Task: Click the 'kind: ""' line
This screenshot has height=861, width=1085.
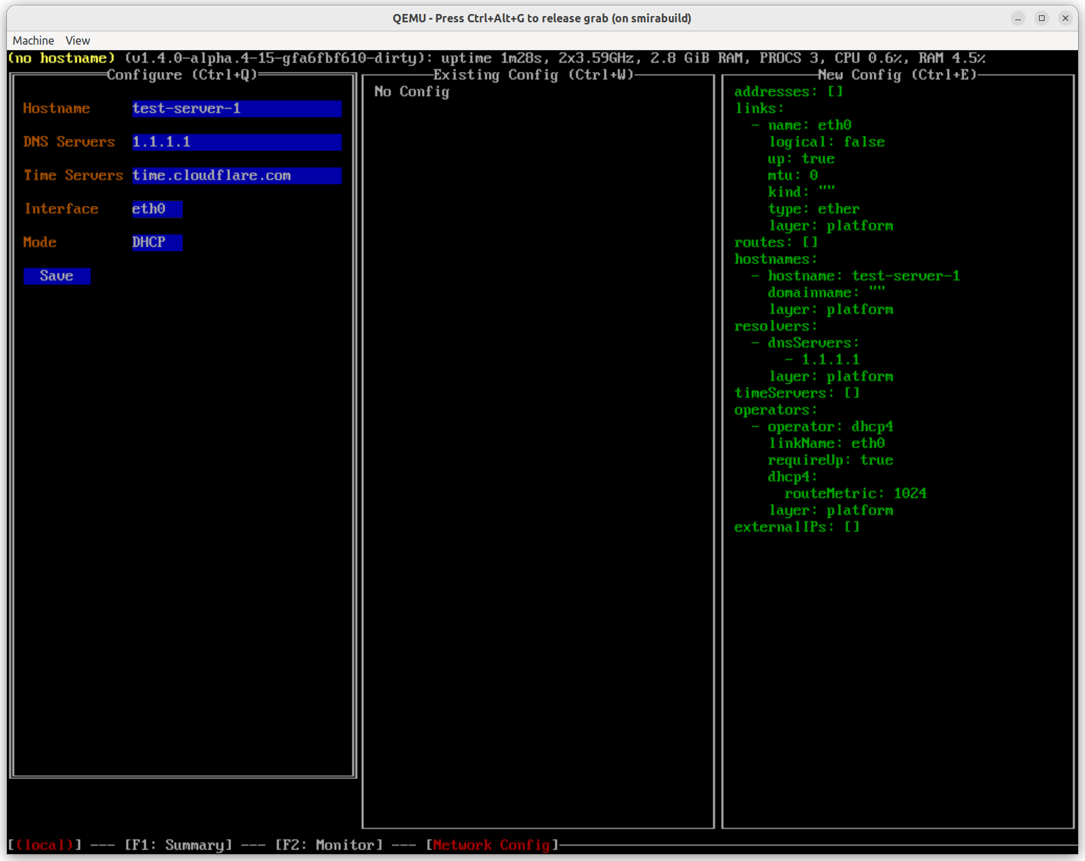Action: tap(801, 192)
